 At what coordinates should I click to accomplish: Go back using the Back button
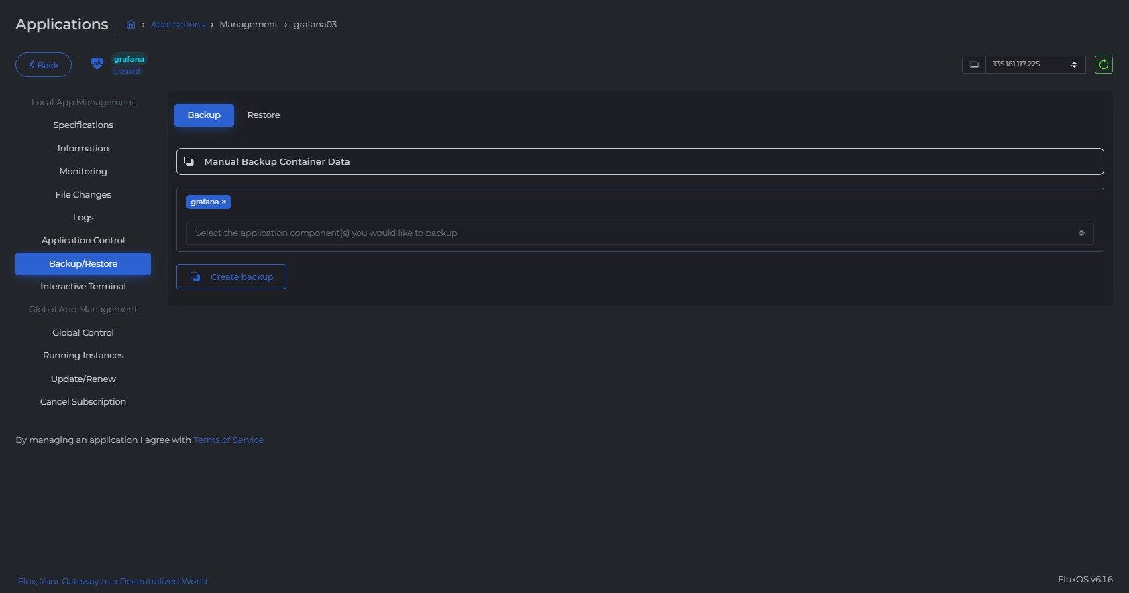pos(44,65)
